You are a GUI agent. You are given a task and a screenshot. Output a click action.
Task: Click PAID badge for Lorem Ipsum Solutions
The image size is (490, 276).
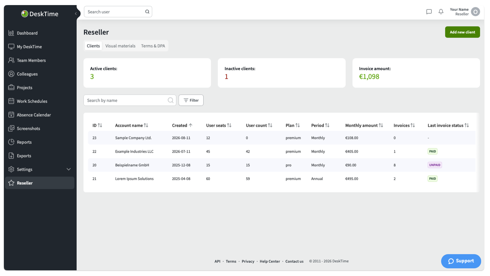click(x=432, y=179)
